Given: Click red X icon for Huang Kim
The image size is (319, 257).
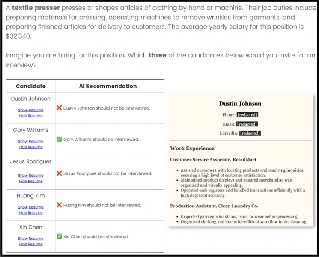Looking at the screenshot, I should tap(59, 205).
